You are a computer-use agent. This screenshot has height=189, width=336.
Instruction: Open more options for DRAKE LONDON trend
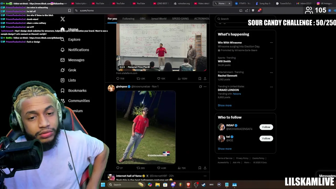[x=271, y=87]
